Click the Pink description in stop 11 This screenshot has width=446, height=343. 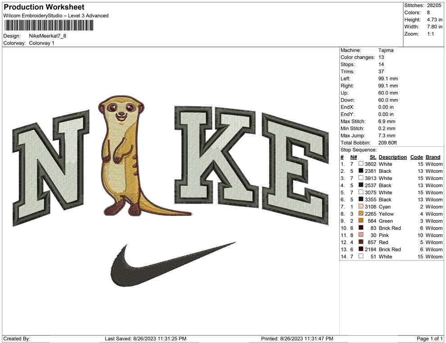pyautogui.click(x=384, y=235)
